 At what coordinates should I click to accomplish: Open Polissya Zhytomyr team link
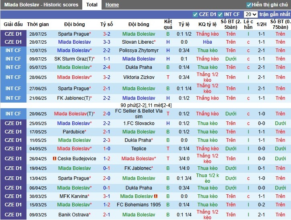point(139,50)
